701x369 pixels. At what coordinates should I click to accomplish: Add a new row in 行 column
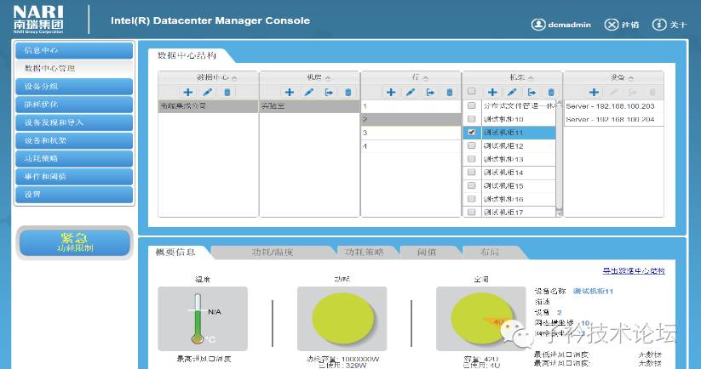391,93
